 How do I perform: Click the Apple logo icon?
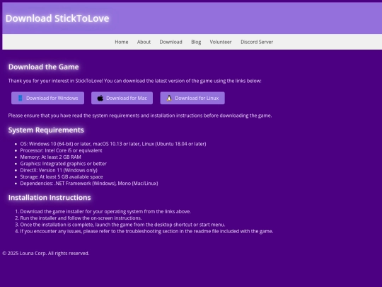[x=100, y=98]
